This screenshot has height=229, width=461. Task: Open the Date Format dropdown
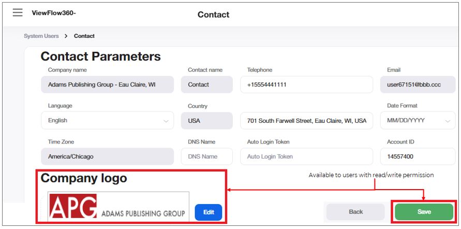pyautogui.click(x=417, y=121)
